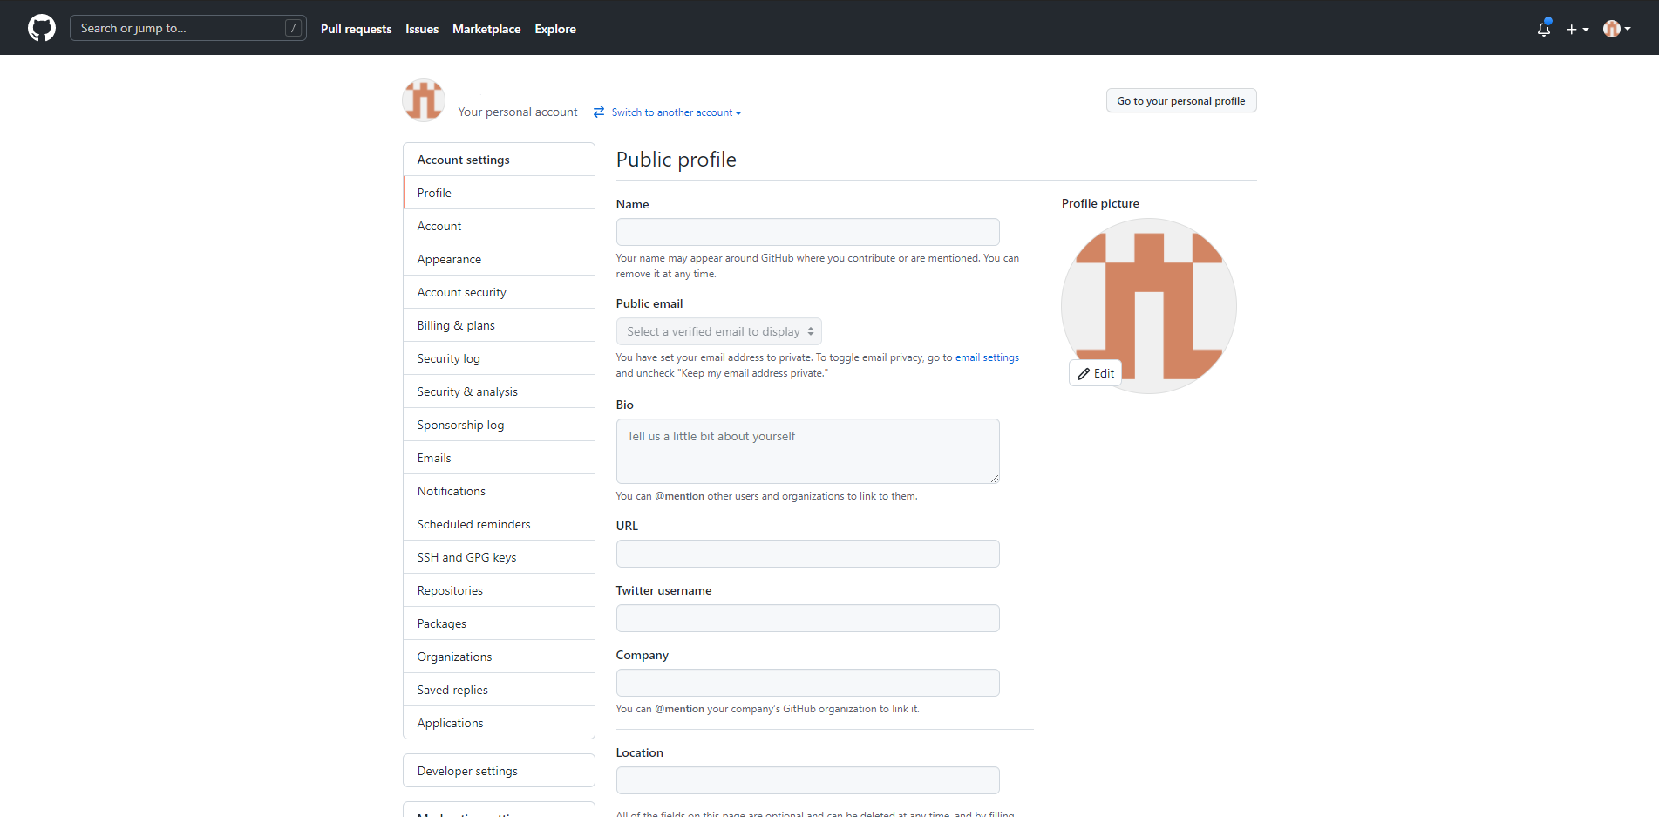Image resolution: width=1659 pixels, height=817 pixels.
Task: Open the user avatar menu in header
Action: 1616,29
